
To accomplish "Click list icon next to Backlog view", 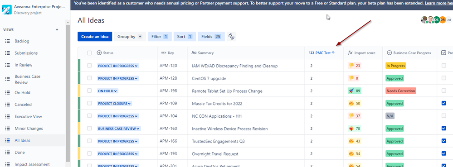I will (8, 41).
